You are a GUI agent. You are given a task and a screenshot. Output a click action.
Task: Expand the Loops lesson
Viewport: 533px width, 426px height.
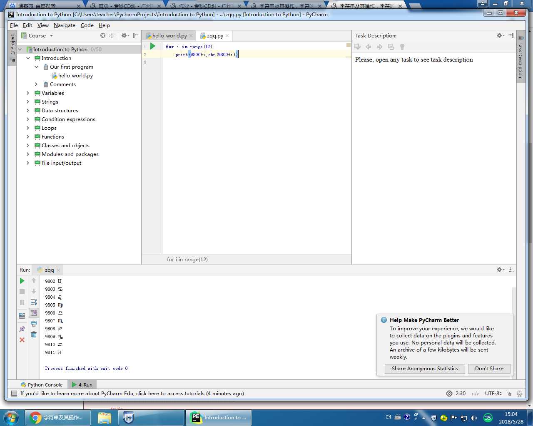coord(28,128)
